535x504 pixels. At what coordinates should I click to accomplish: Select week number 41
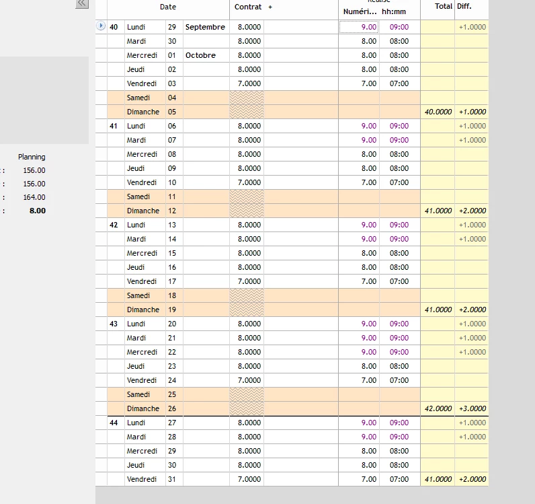click(114, 126)
